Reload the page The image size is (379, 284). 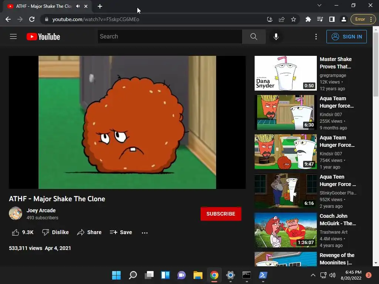(32, 19)
